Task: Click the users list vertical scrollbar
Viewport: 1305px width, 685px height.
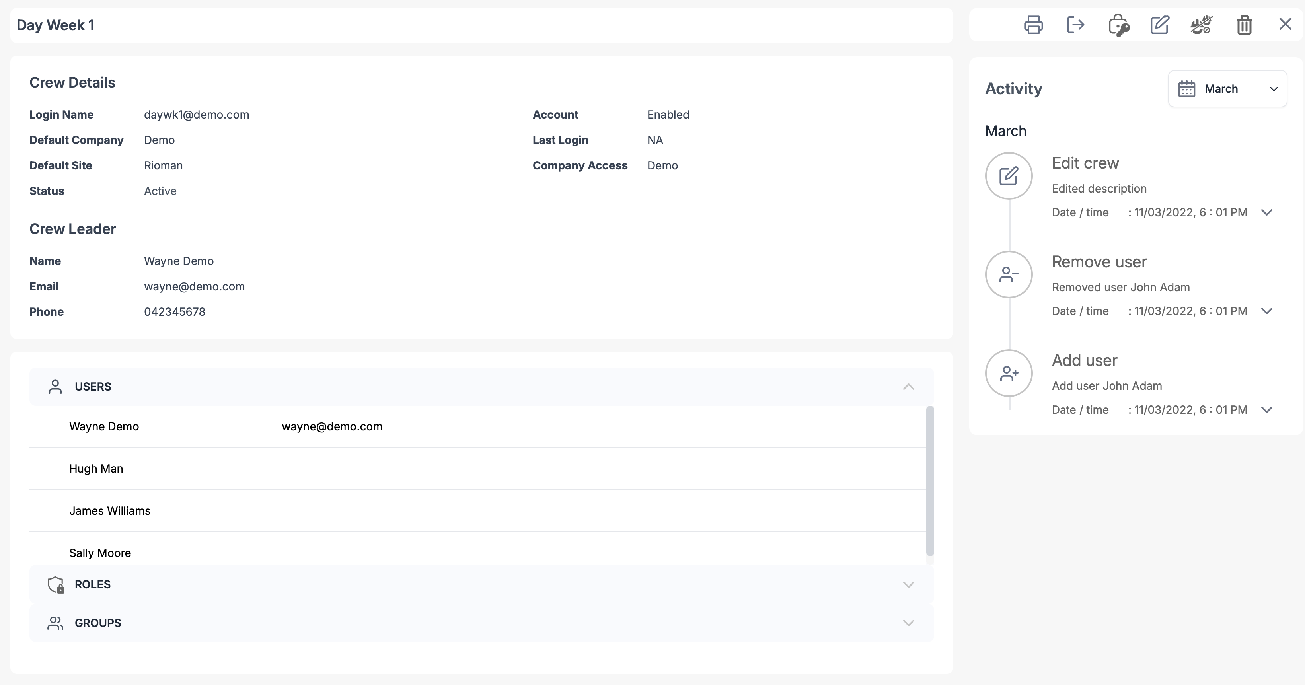Action: [x=929, y=480]
